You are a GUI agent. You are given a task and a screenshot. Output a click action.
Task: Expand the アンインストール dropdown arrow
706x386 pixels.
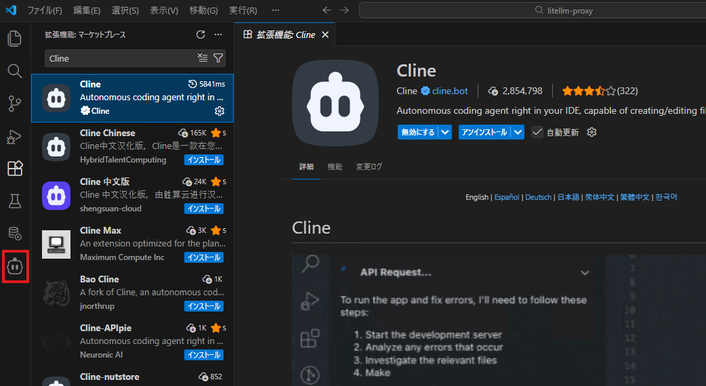(x=518, y=132)
